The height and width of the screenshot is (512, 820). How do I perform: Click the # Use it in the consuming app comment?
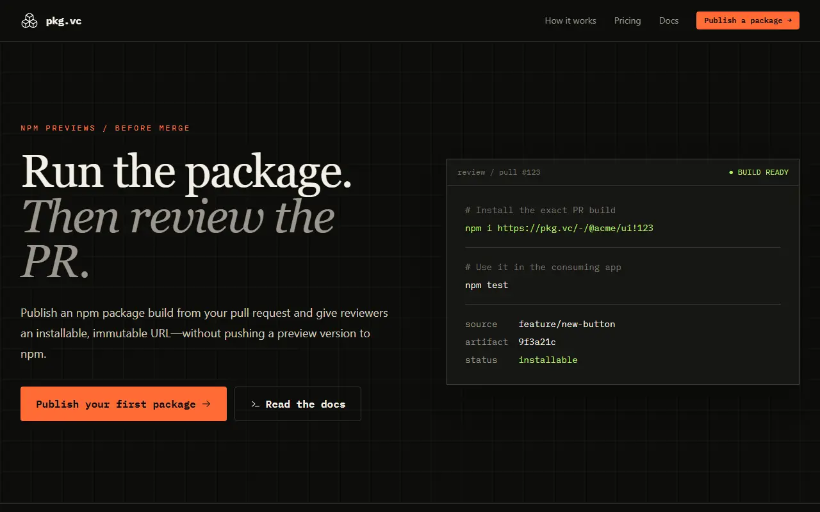tap(543, 267)
